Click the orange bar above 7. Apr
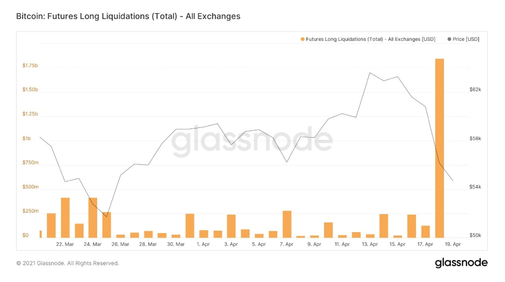Viewport: 505px width, 282px height. (x=287, y=224)
